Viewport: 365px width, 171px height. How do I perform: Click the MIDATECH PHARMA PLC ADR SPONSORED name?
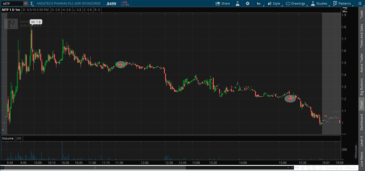click(69, 3)
